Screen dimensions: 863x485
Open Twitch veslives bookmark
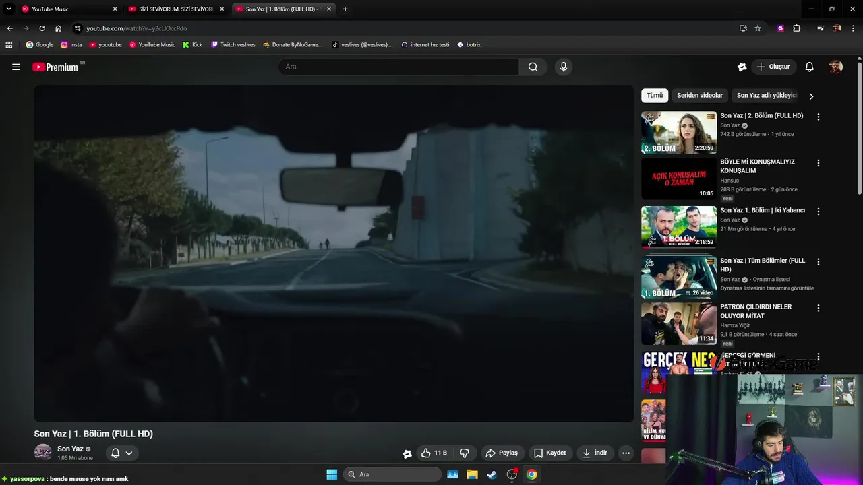click(233, 45)
